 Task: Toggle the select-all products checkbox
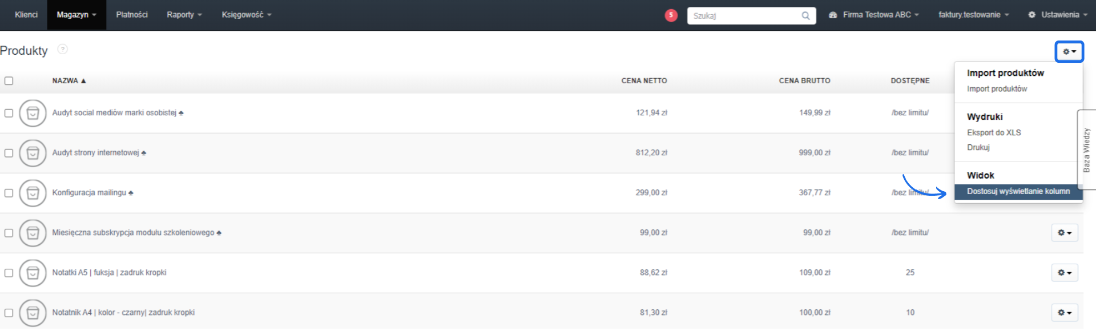(x=9, y=80)
